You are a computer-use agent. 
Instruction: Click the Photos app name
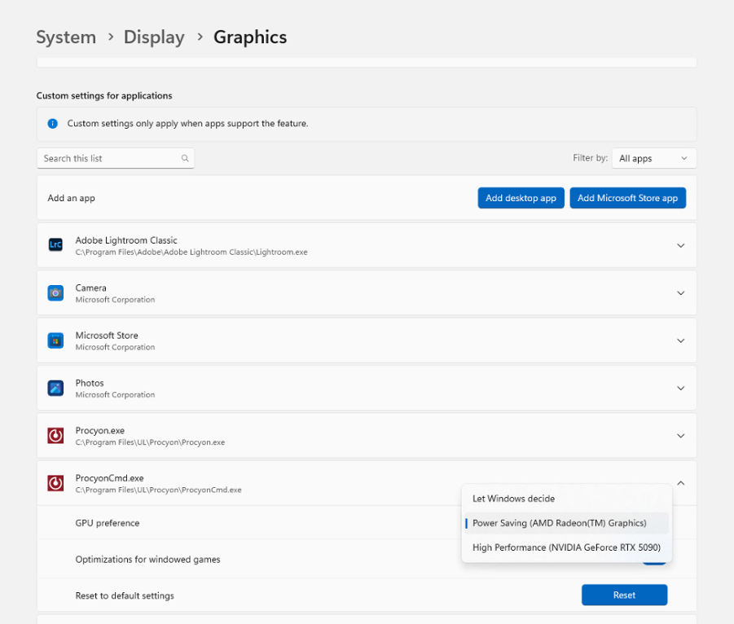[90, 383]
